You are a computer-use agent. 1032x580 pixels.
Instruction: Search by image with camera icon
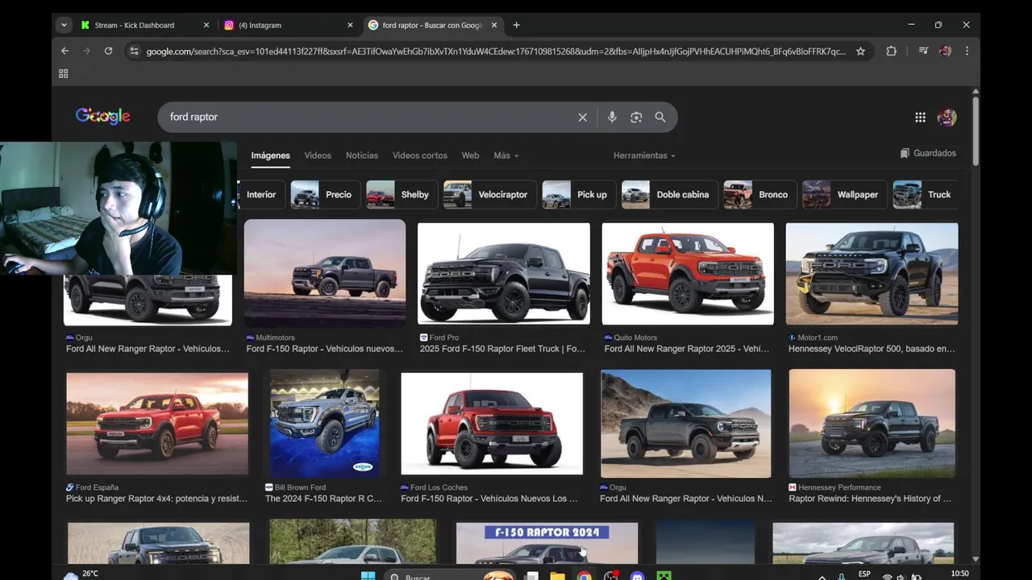pos(636,118)
